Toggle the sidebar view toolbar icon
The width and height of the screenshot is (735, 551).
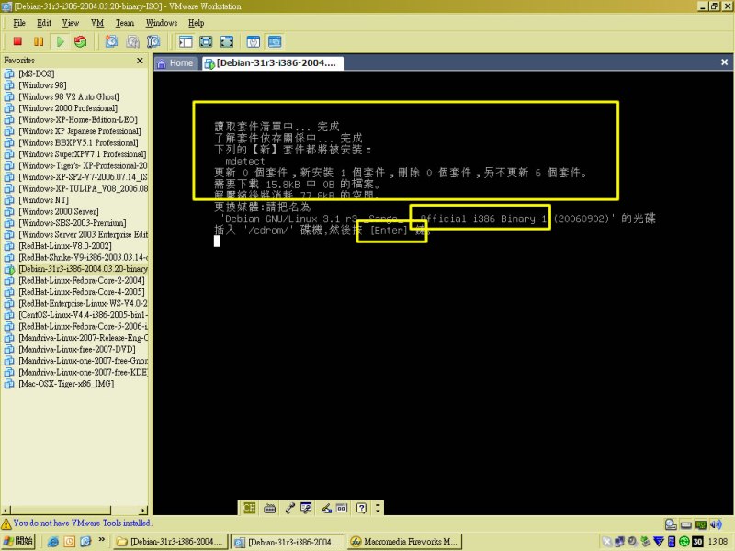point(186,41)
